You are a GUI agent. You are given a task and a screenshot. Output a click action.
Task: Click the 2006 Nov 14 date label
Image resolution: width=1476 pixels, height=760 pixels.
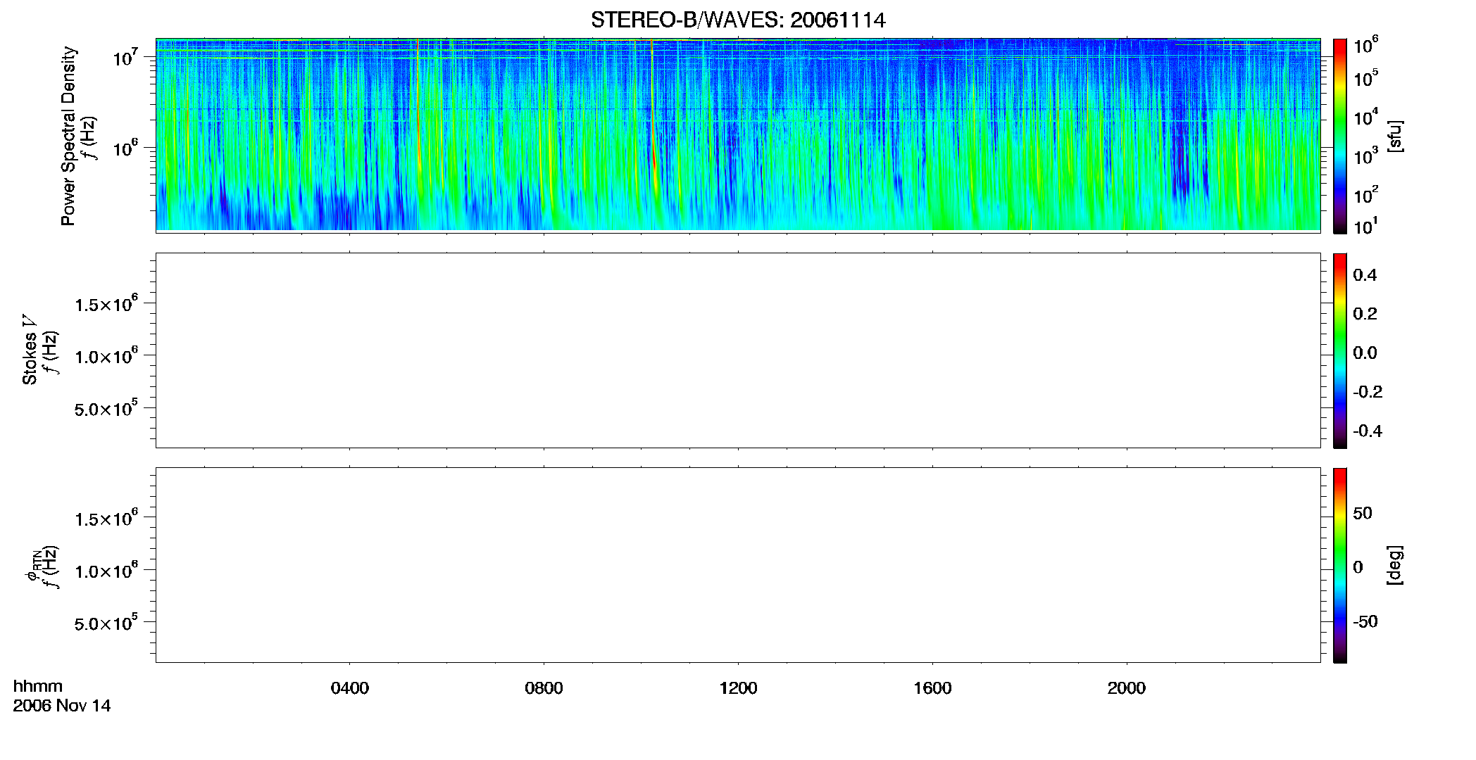[62, 706]
